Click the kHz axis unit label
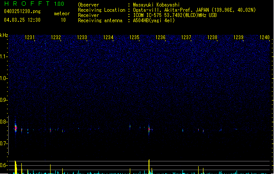 [4, 35]
